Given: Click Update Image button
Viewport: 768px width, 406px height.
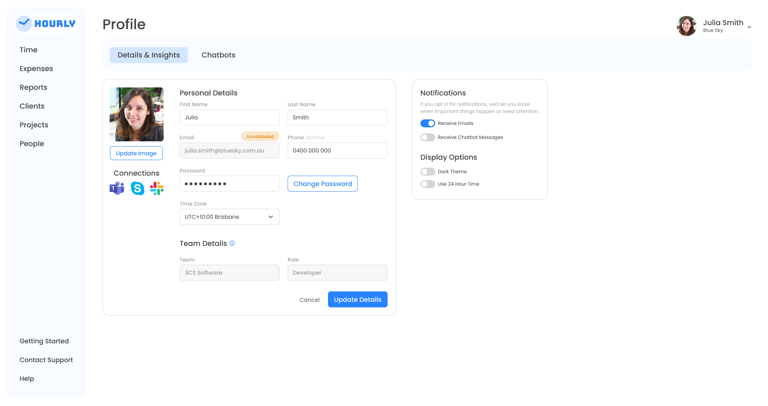Looking at the screenshot, I should pyautogui.click(x=136, y=153).
